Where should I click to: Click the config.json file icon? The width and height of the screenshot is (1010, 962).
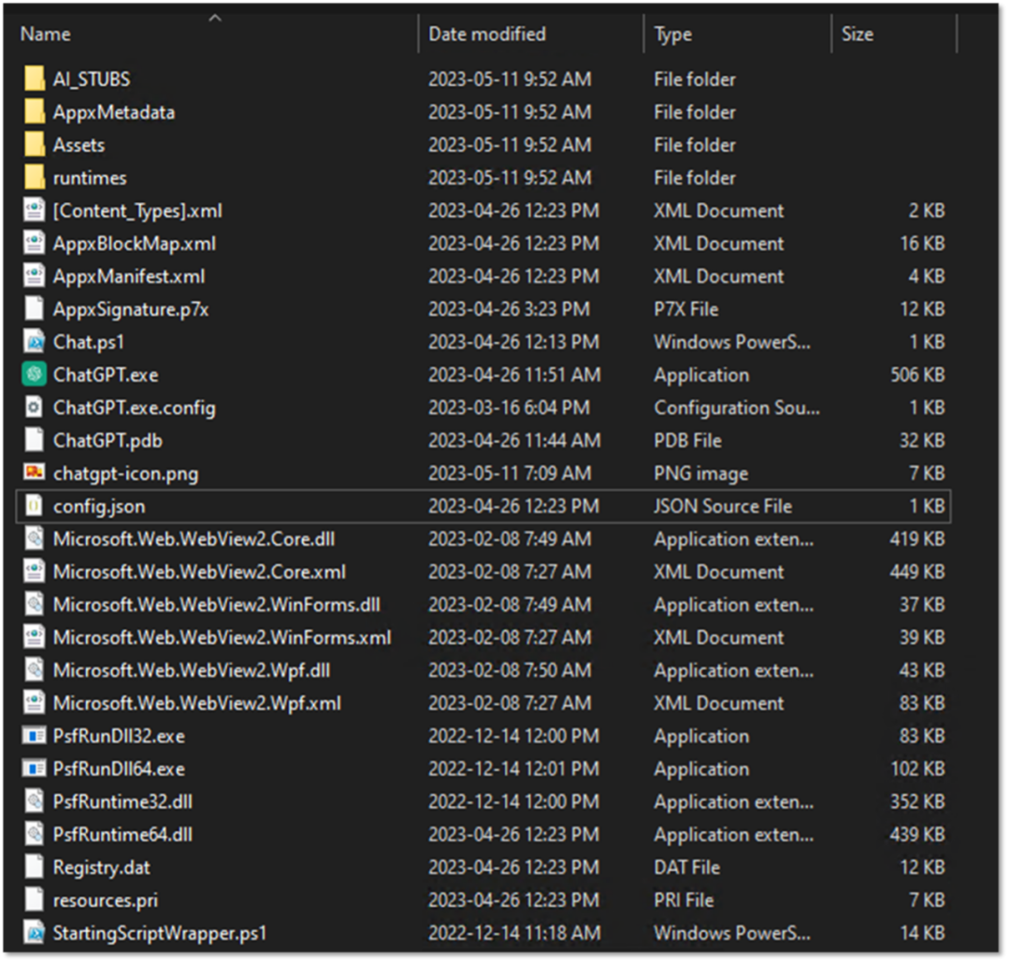point(35,506)
